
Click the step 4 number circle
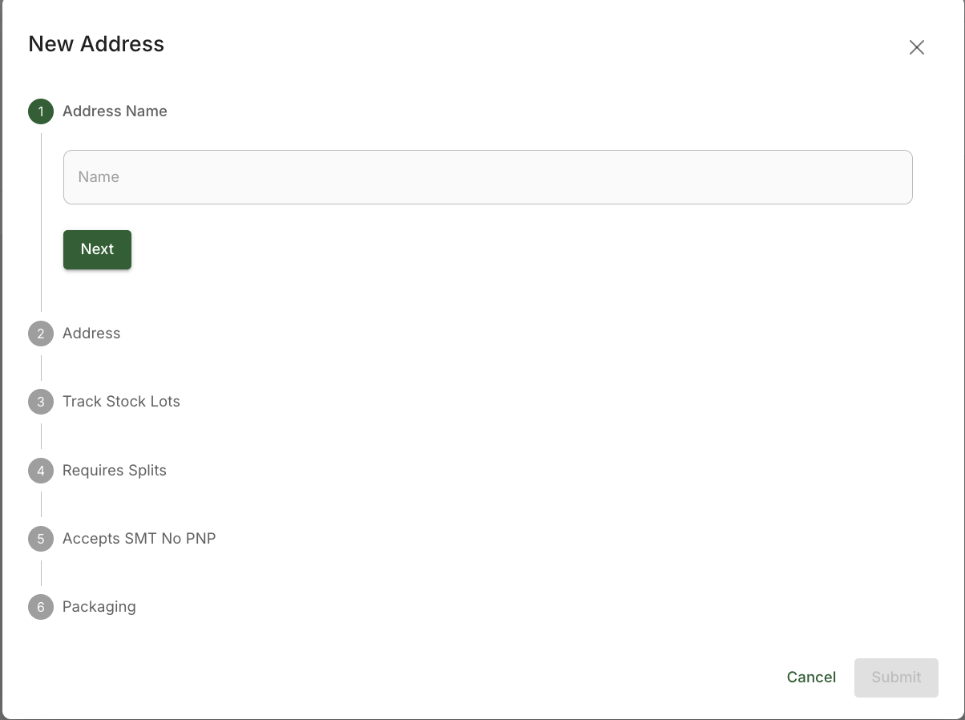[41, 471]
